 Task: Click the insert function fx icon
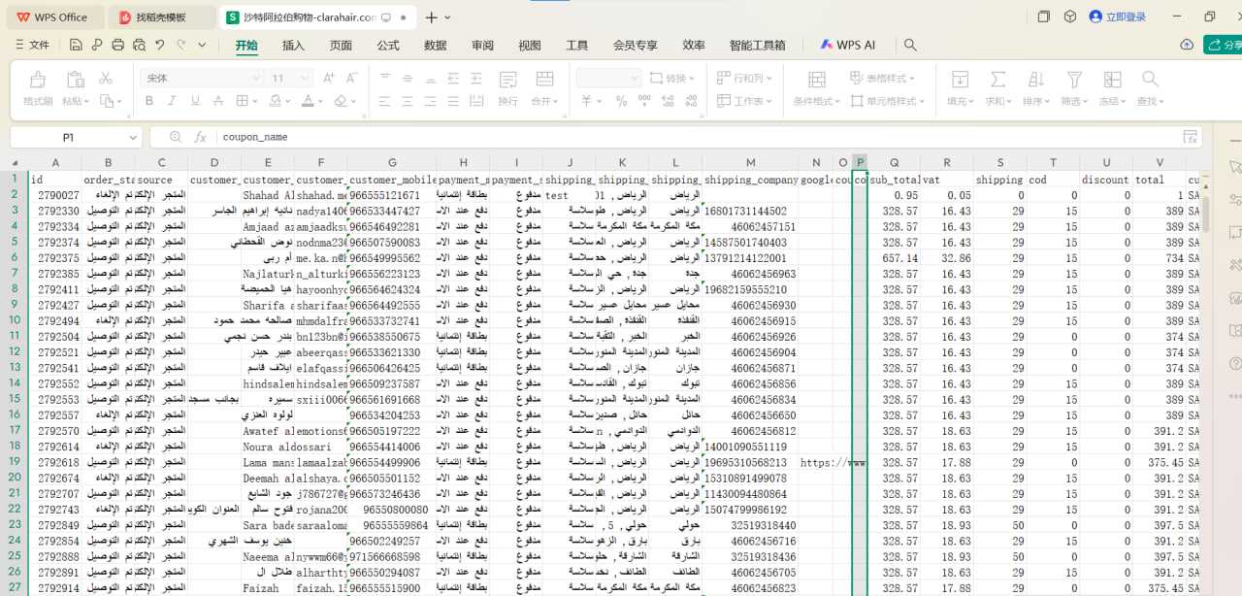[200, 137]
